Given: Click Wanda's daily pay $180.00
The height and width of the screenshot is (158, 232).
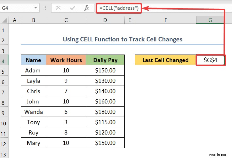Looking at the screenshot, I should pyautogui.click(x=105, y=112).
